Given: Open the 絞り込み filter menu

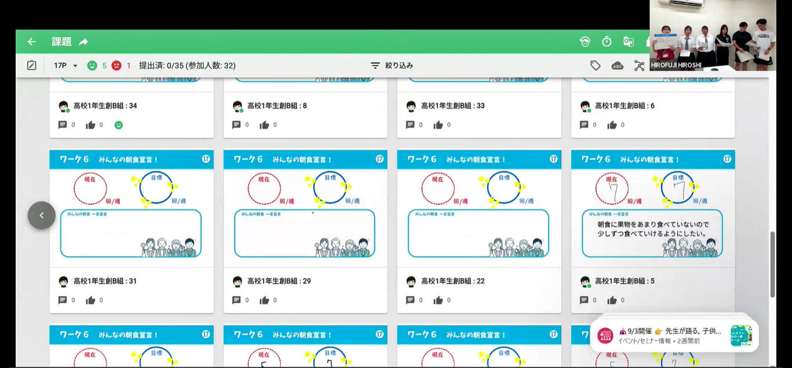Looking at the screenshot, I should (392, 66).
